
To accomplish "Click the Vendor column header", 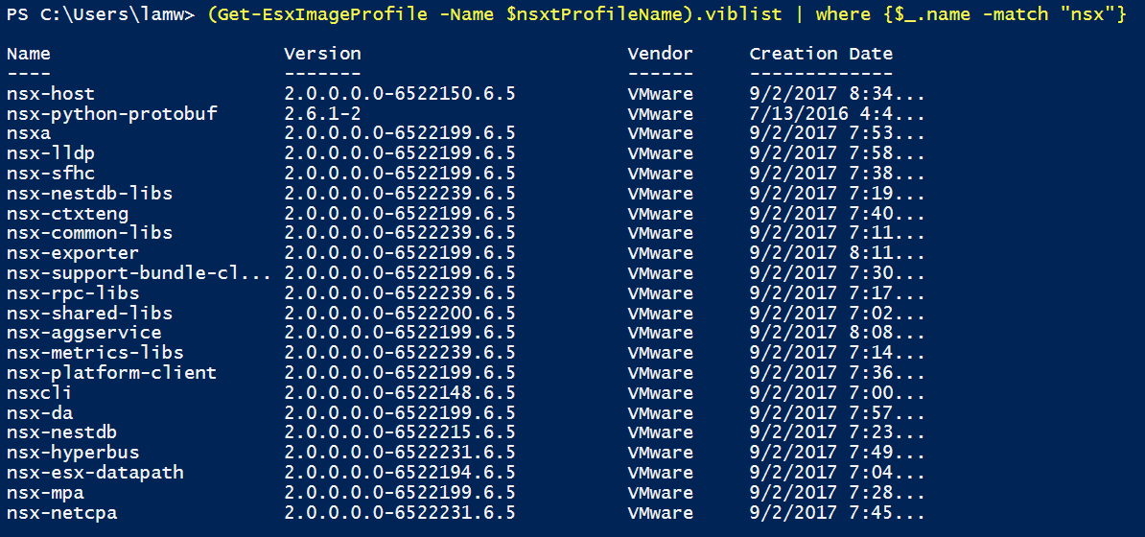I will [660, 54].
